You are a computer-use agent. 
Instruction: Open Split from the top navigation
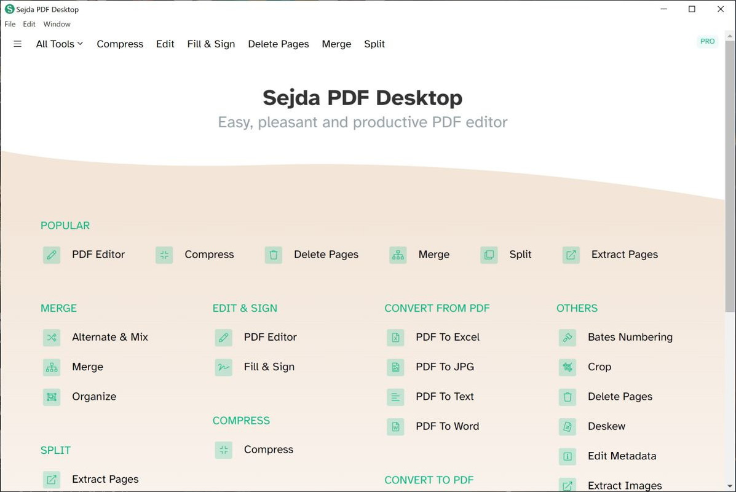tap(374, 44)
